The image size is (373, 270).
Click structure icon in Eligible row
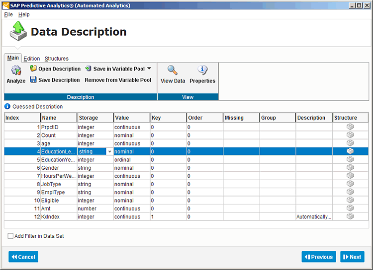tap(350, 200)
